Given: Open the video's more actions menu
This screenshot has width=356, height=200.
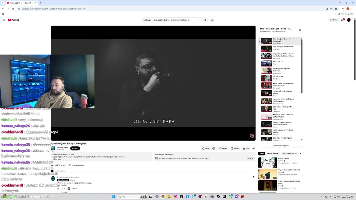Looking at the screenshot, I should coord(253,148).
